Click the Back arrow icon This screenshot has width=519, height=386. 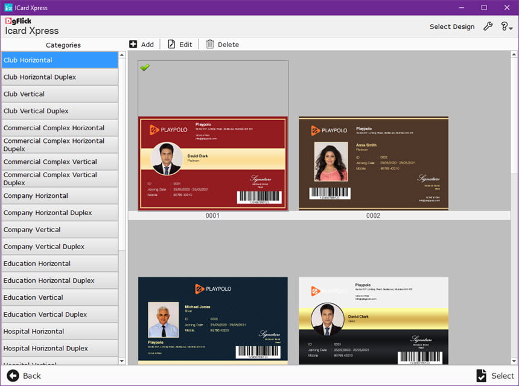tap(13, 376)
